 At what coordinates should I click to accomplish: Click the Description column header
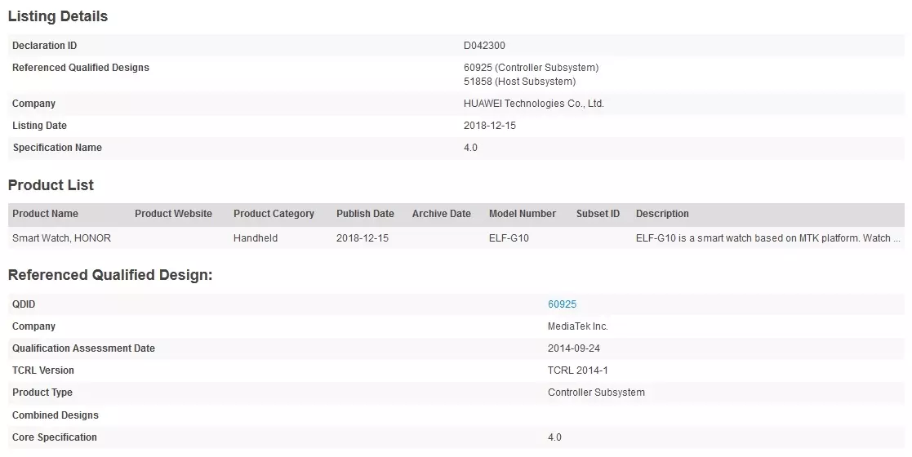pos(662,213)
